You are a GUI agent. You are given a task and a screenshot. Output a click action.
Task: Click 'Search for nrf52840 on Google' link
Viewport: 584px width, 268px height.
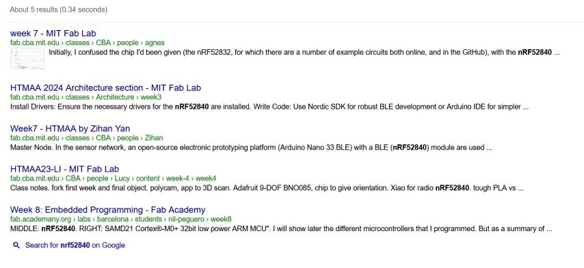[x=75, y=245]
